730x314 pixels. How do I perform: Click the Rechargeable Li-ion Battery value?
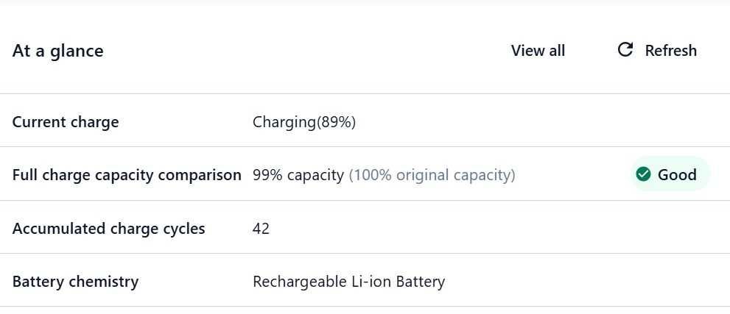tap(348, 282)
